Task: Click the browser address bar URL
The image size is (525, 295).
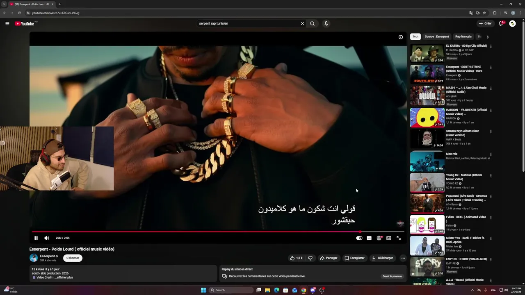Action: tap(56, 13)
